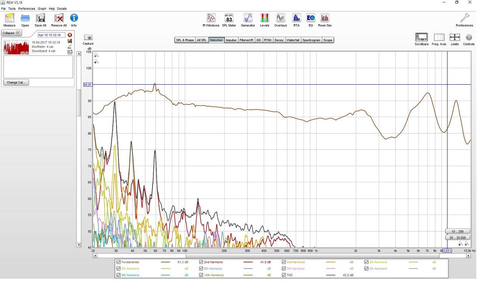The height and width of the screenshot is (298, 477).
Task: Collapse the measurement panel
Action: [11, 33]
